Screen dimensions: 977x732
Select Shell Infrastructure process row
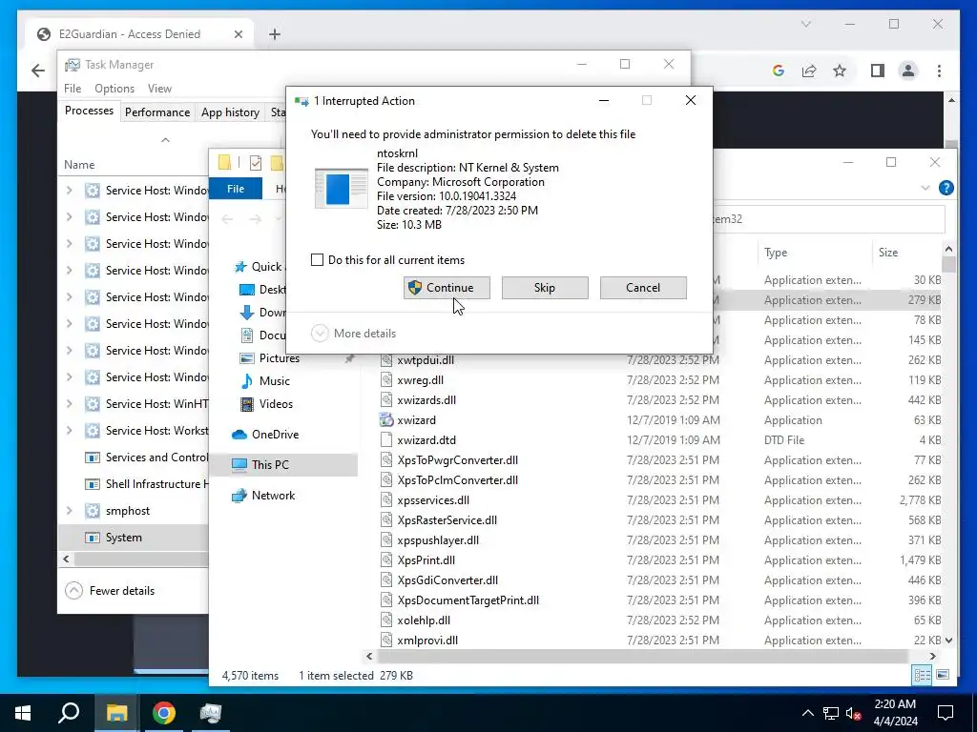[x=134, y=484]
